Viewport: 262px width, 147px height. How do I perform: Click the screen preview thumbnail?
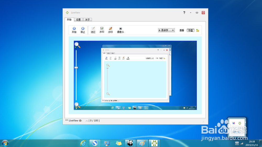(135, 75)
